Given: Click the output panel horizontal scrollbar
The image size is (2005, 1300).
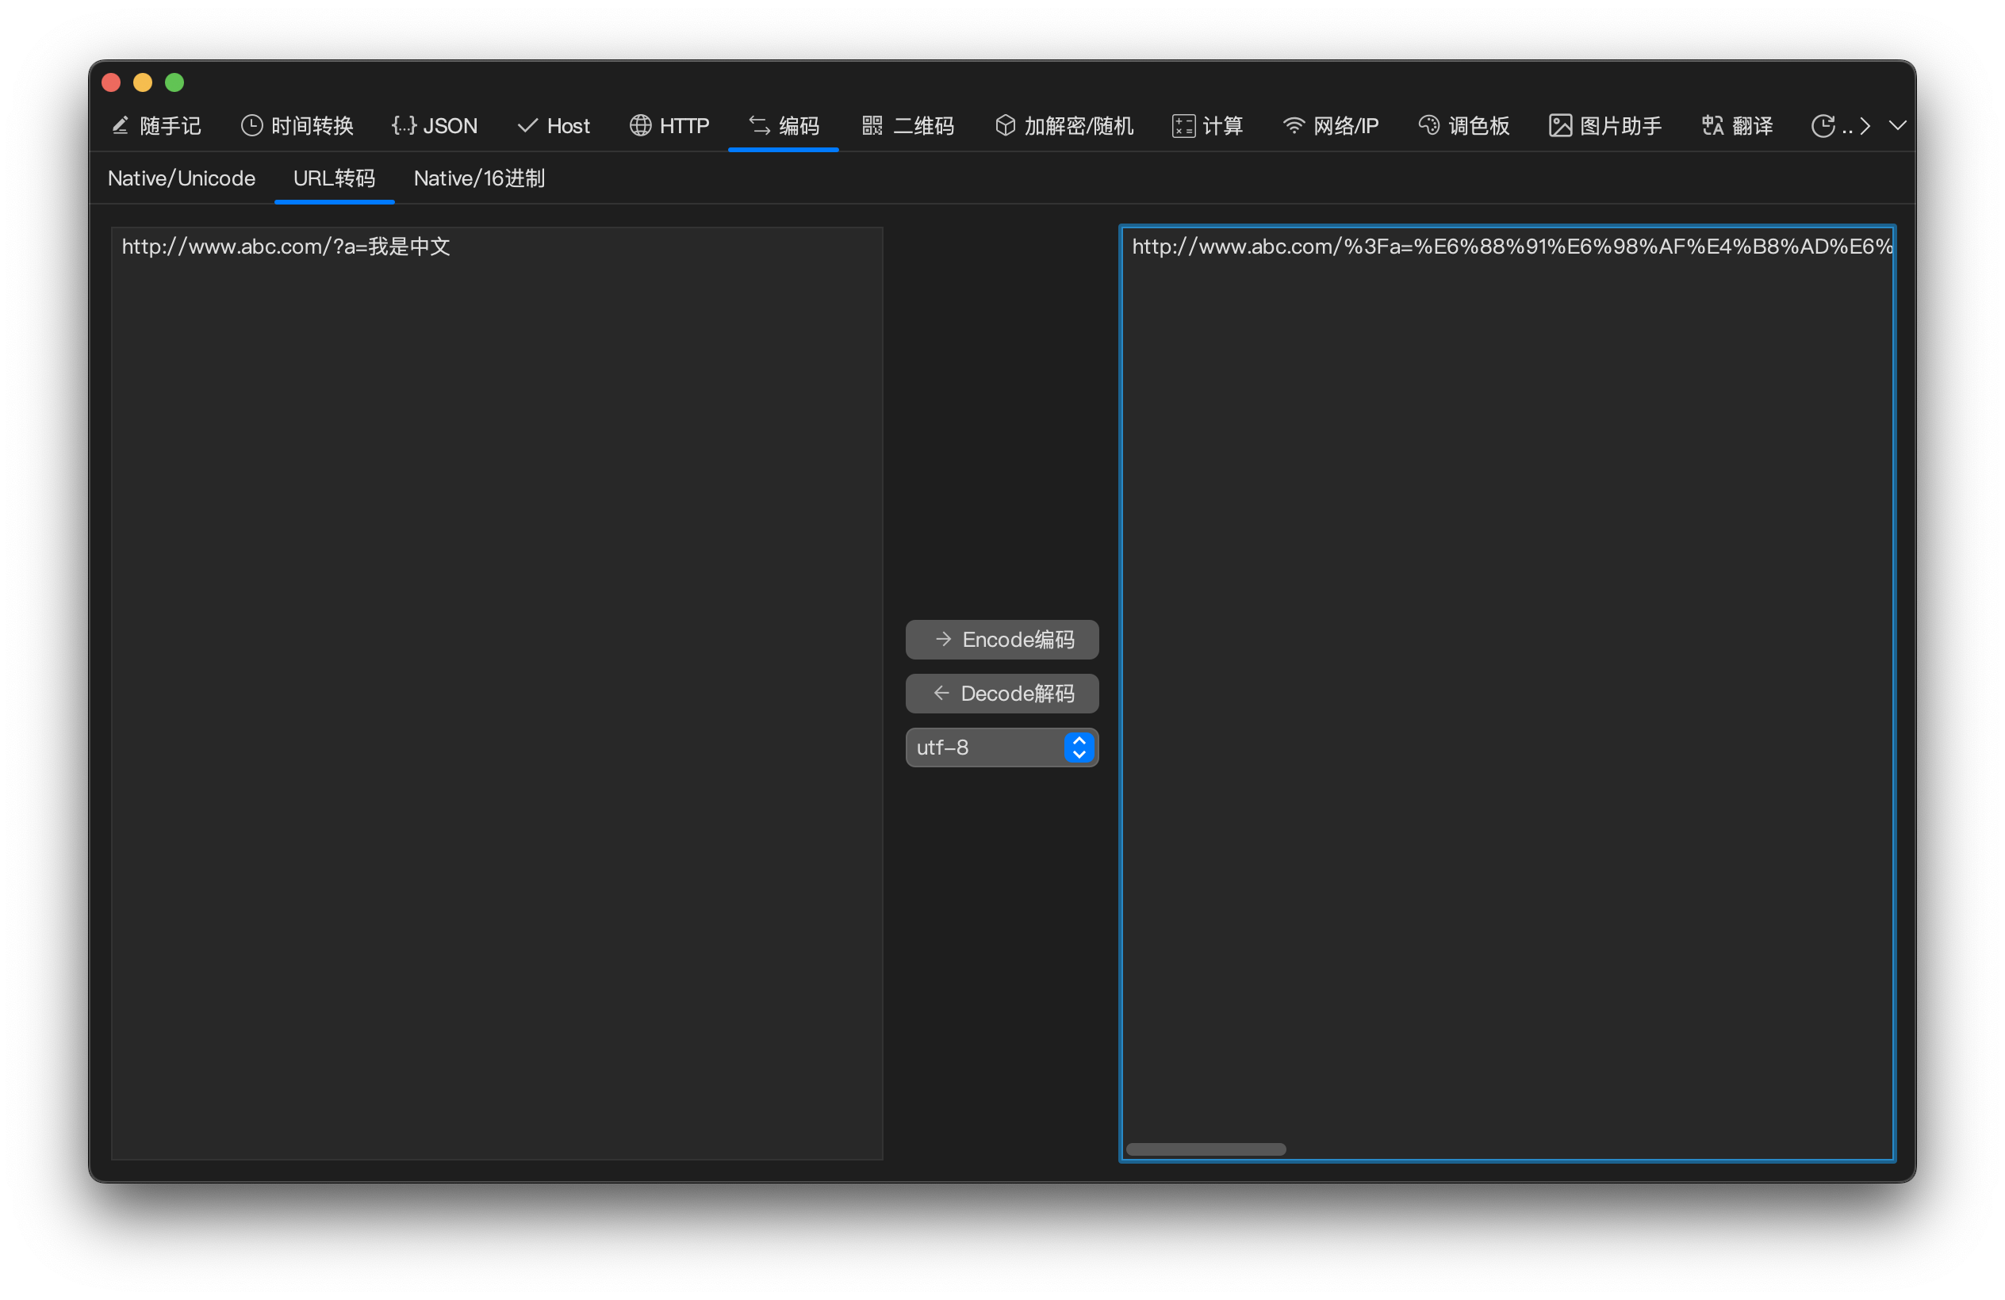Looking at the screenshot, I should 1206,1149.
